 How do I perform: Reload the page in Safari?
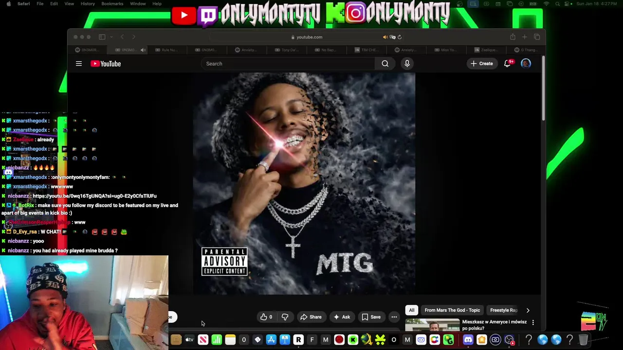coord(400,37)
